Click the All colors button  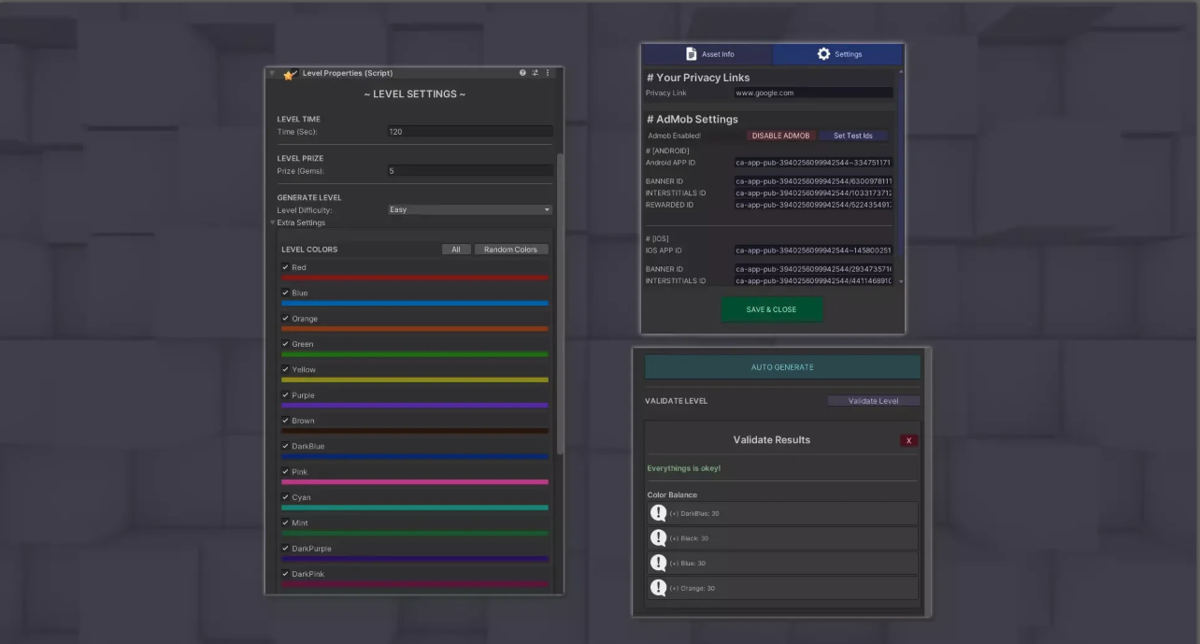pos(456,250)
